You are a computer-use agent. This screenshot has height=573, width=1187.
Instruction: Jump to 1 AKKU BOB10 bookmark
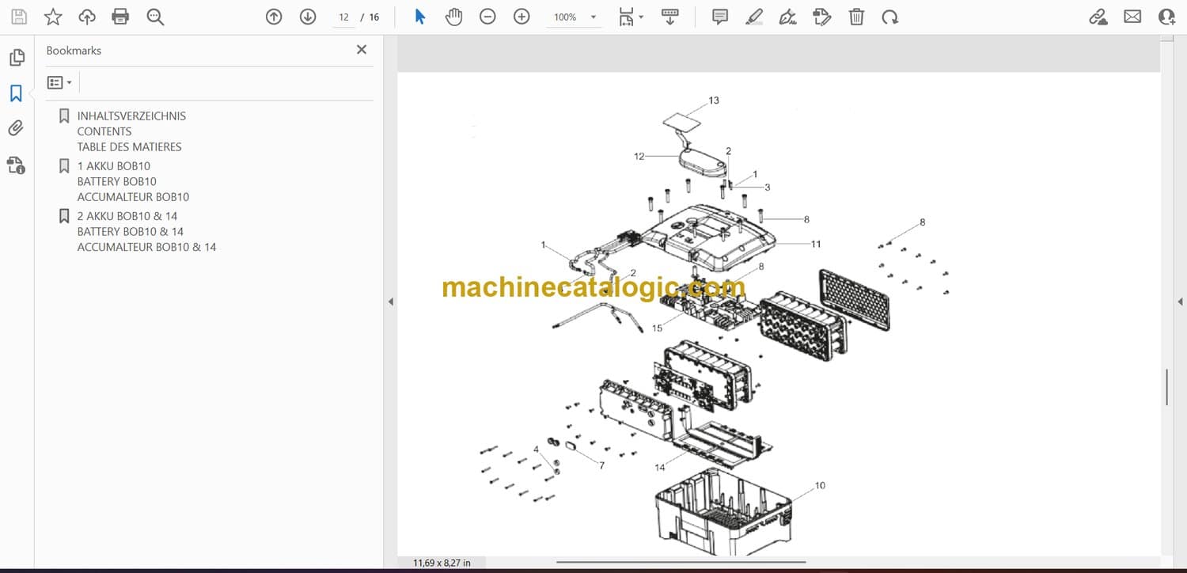pos(113,166)
